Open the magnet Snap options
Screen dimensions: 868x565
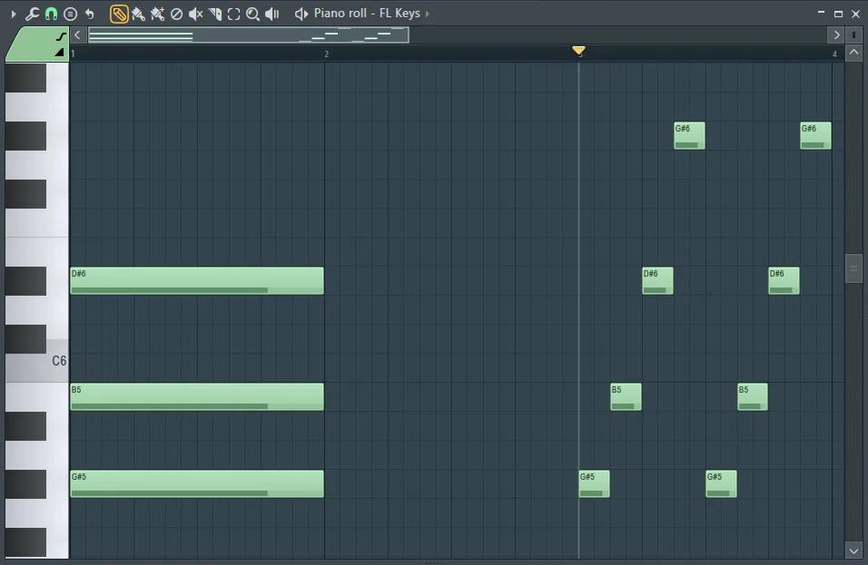51,14
